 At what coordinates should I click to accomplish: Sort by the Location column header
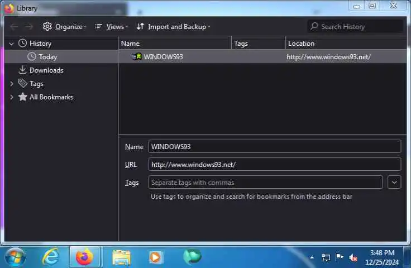click(x=346, y=44)
